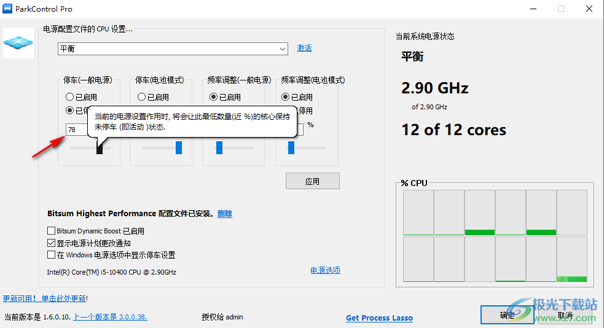Check 在 Windows 电源选项中显示停车设置

(51, 255)
